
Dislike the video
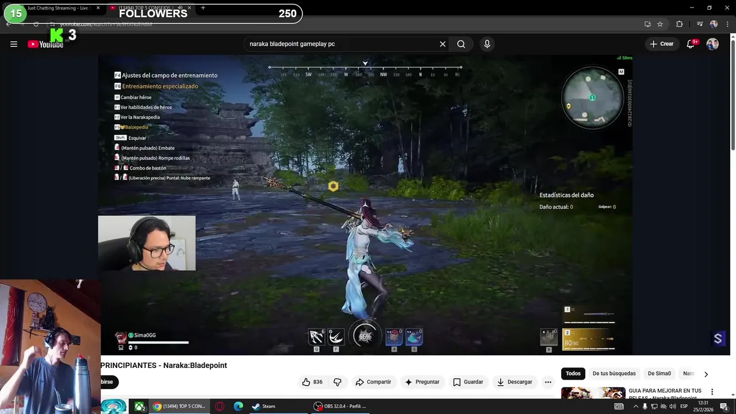point(338,382)
